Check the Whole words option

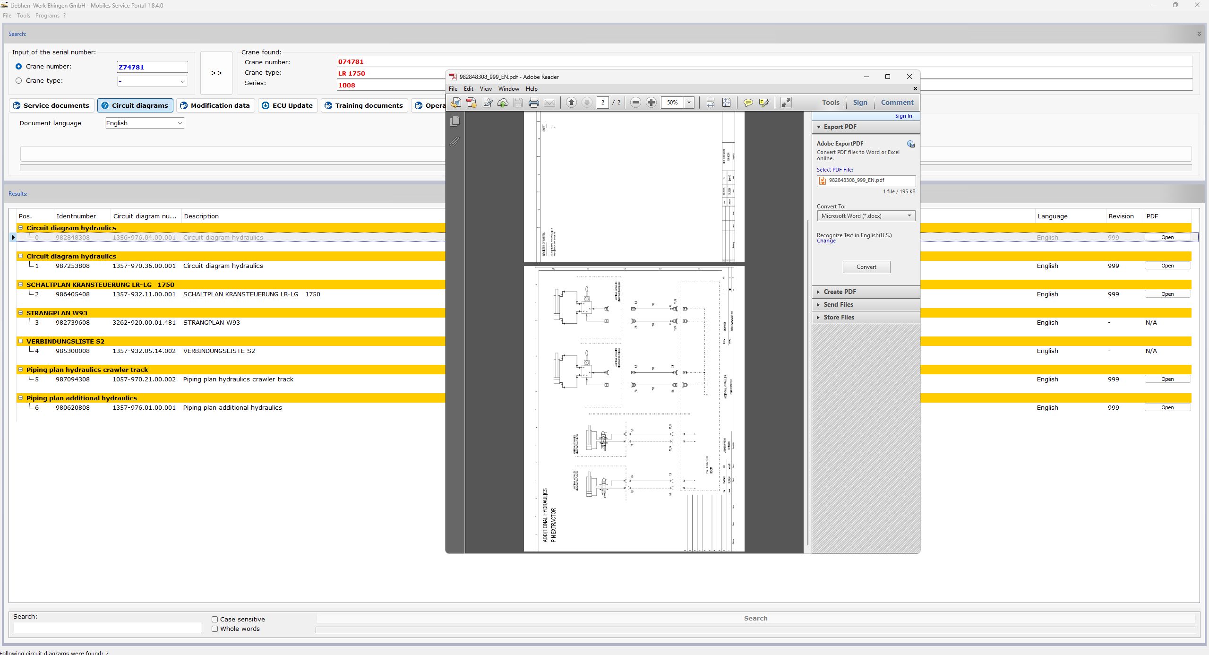[215, 629]
